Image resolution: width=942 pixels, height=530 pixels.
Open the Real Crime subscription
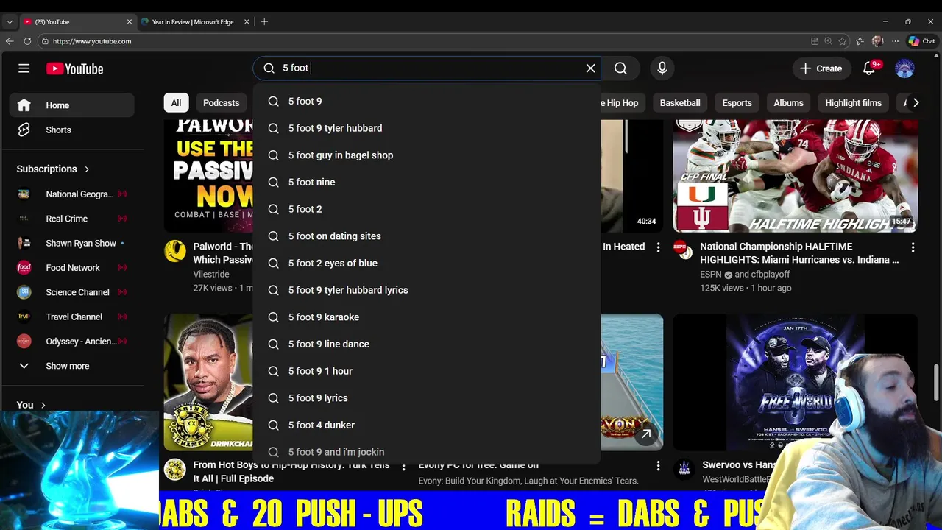tap(72, 219)
